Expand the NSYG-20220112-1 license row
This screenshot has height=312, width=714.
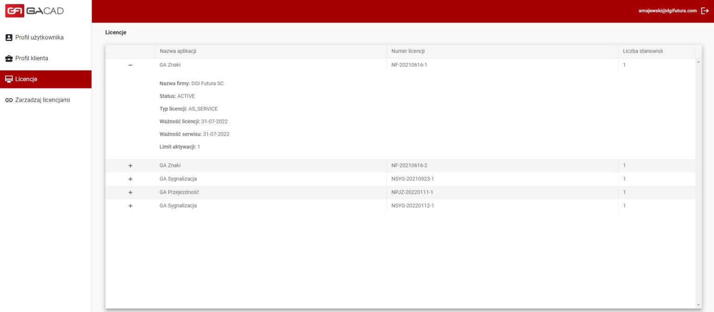pos(130,206)
